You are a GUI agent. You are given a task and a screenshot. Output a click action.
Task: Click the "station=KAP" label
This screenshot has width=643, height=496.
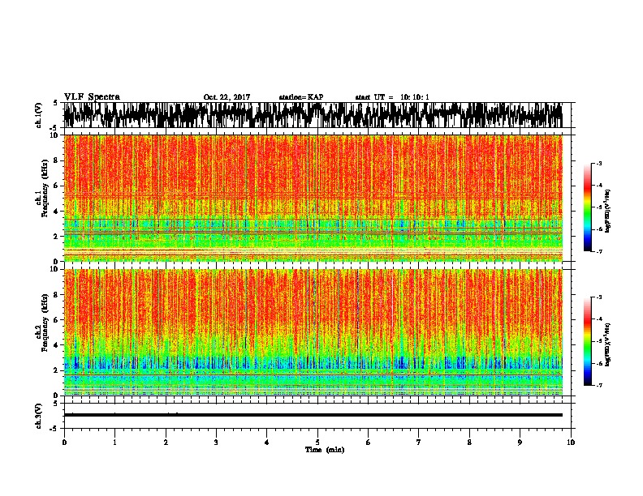pyautogui.click(x=301, y=97)
